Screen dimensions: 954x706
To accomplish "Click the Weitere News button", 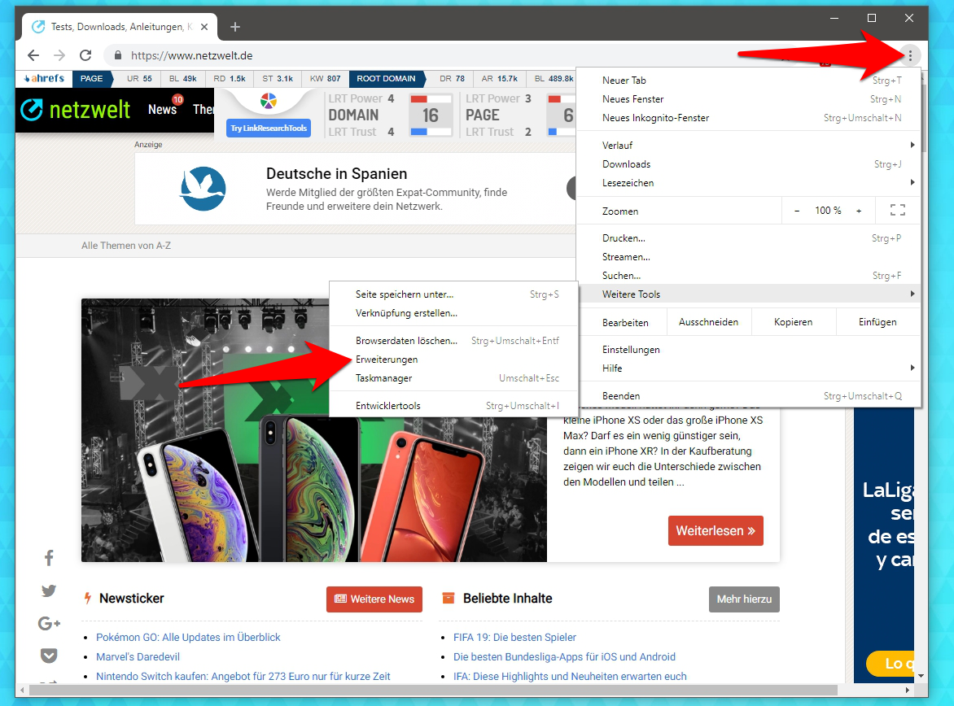I will [374, 599].
